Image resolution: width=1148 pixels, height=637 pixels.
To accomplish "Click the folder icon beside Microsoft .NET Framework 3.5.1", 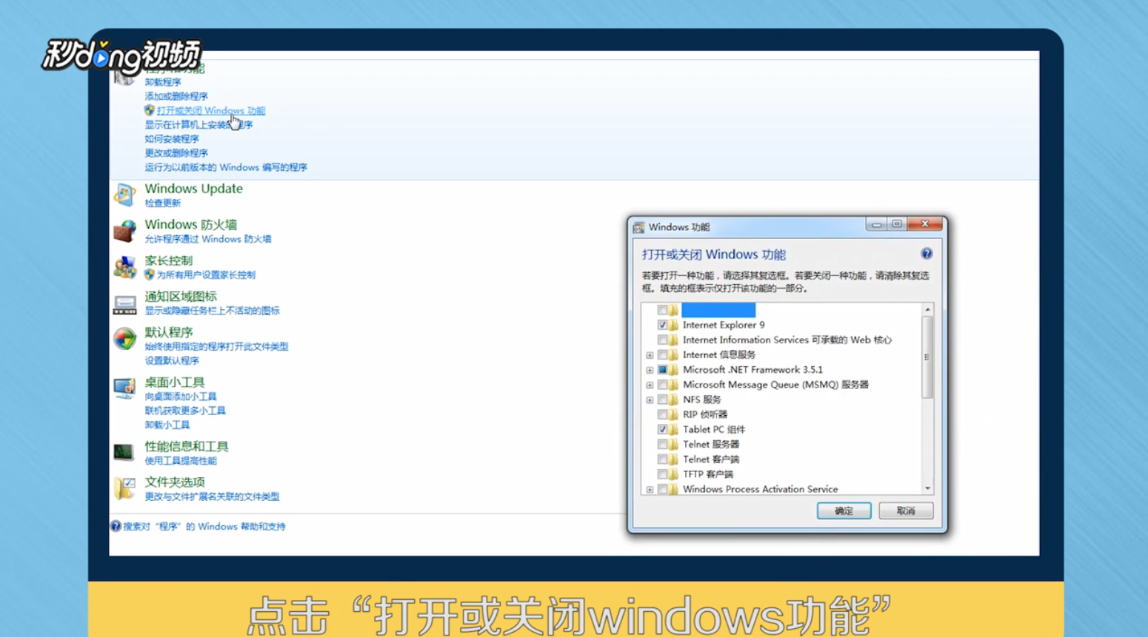I will [673, 369].
